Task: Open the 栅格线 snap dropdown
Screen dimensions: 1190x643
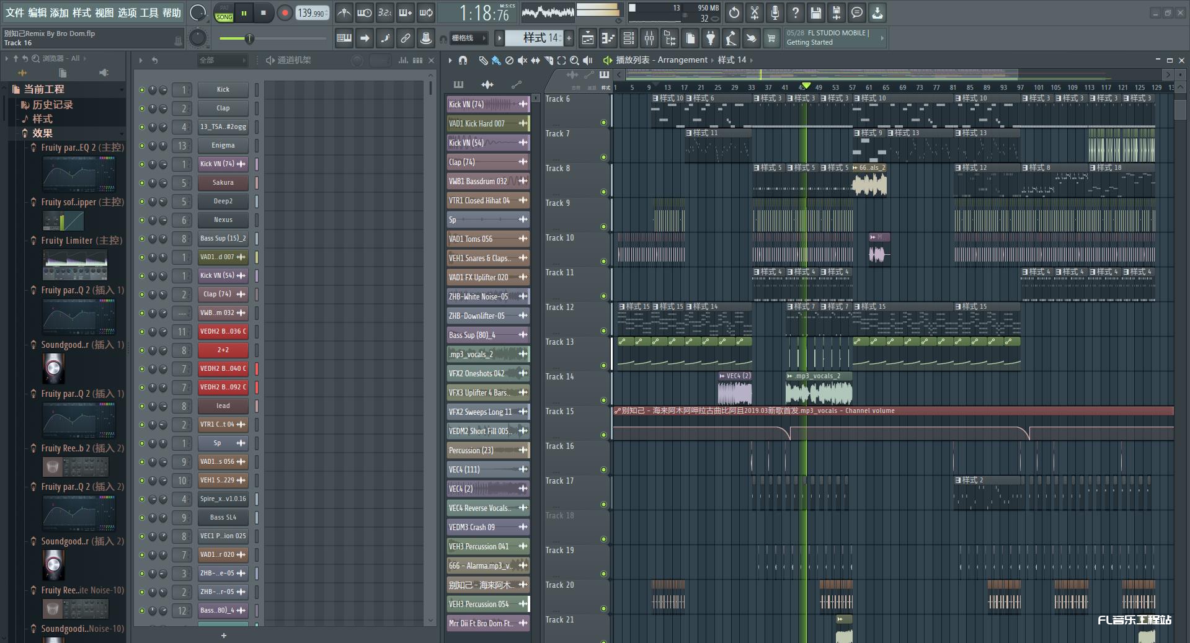Action: pyautogui.click(x=468, y=38)
